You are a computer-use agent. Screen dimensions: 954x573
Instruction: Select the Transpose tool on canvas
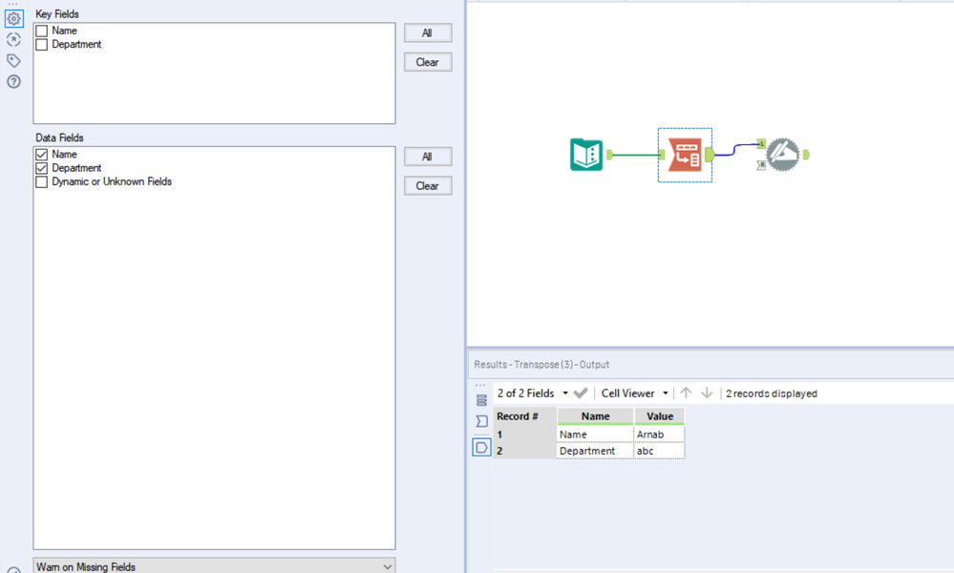(x=685, y=155)
